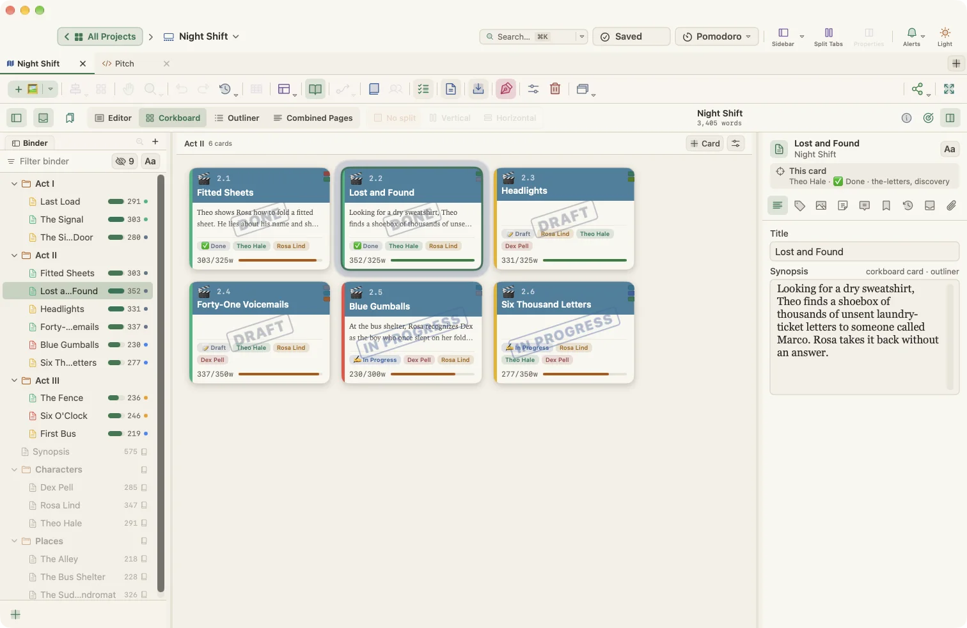Toggle the binder sidebar panel button
The image size is (967, 628).
click(17, 118)
